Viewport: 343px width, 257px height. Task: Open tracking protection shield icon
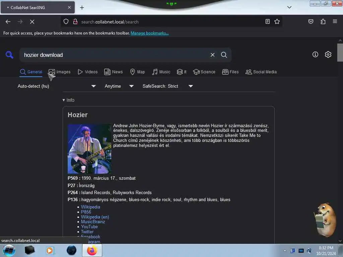tap(66, 22)
